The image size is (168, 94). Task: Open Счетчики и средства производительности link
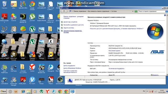coord(70,72)
